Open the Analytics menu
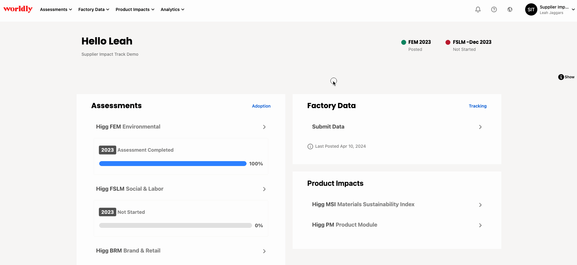The height and width of the screenshot is (265, 577). click(172, 9)
